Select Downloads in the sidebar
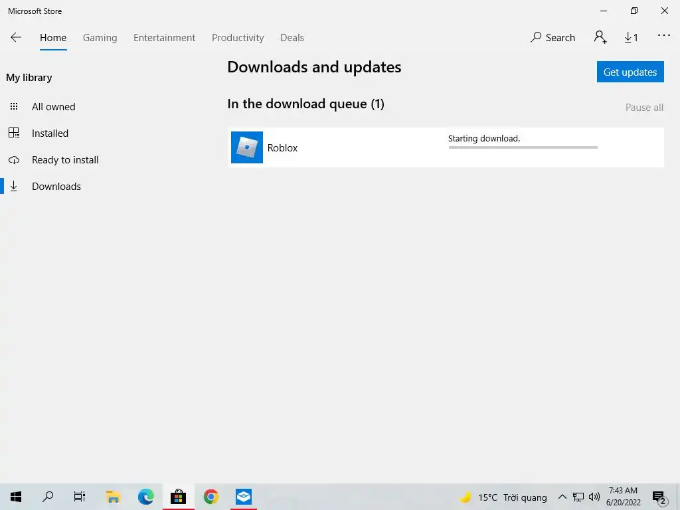 [56, 186]
